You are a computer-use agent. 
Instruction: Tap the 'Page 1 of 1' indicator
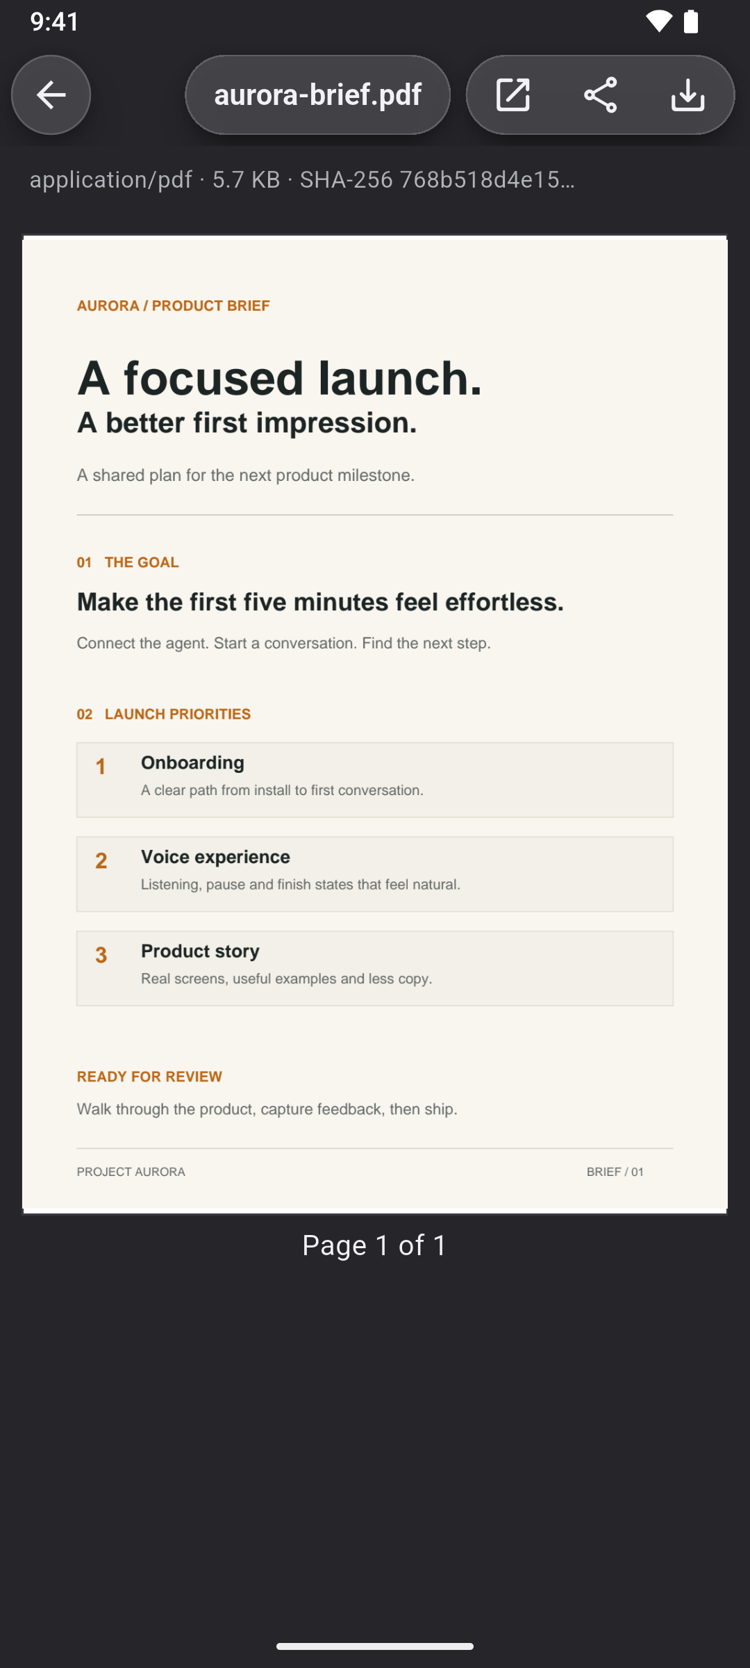click(x=375, y=1245)
